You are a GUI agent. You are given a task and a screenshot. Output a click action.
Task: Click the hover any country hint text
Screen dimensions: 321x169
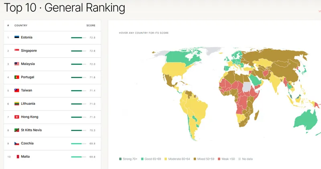pos(144,33)
